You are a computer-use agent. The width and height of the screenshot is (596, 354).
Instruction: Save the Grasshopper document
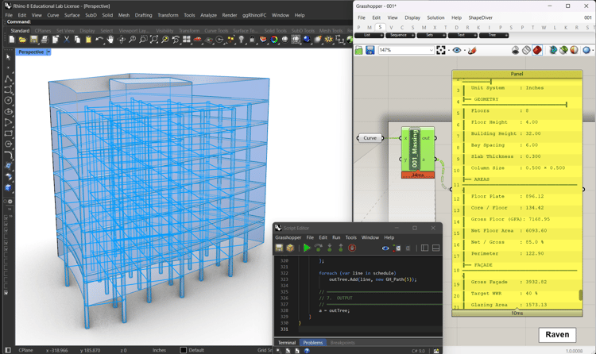(370, 50)
